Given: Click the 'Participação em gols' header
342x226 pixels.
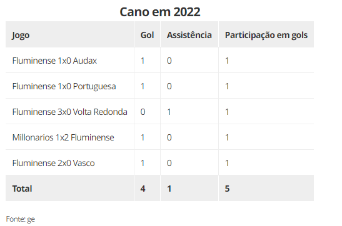Looking at the screenshot, I should (266, 35).
